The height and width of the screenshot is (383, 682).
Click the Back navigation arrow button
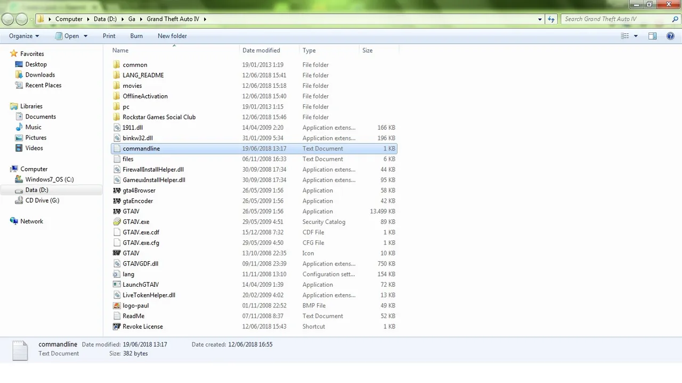(x=7, y=19)
